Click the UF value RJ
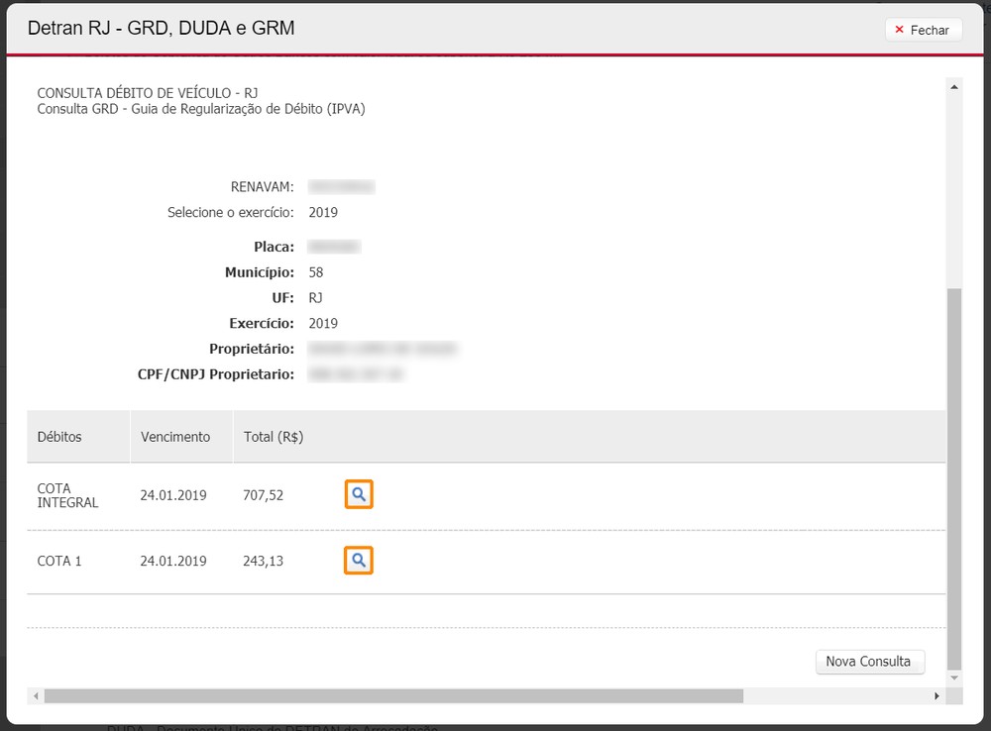 tap(315, 297)
